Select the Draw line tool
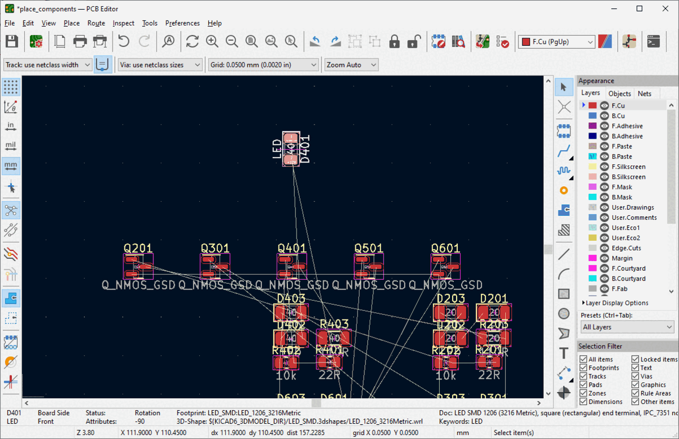This screenshot has height=439, width=679. click(x=564, y=254)
